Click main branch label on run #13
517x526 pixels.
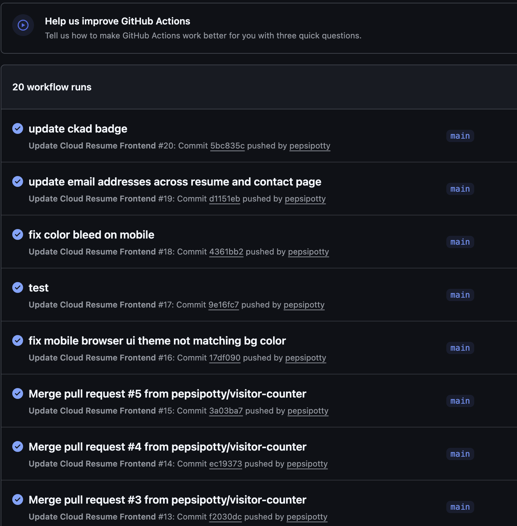click(460, 507)
